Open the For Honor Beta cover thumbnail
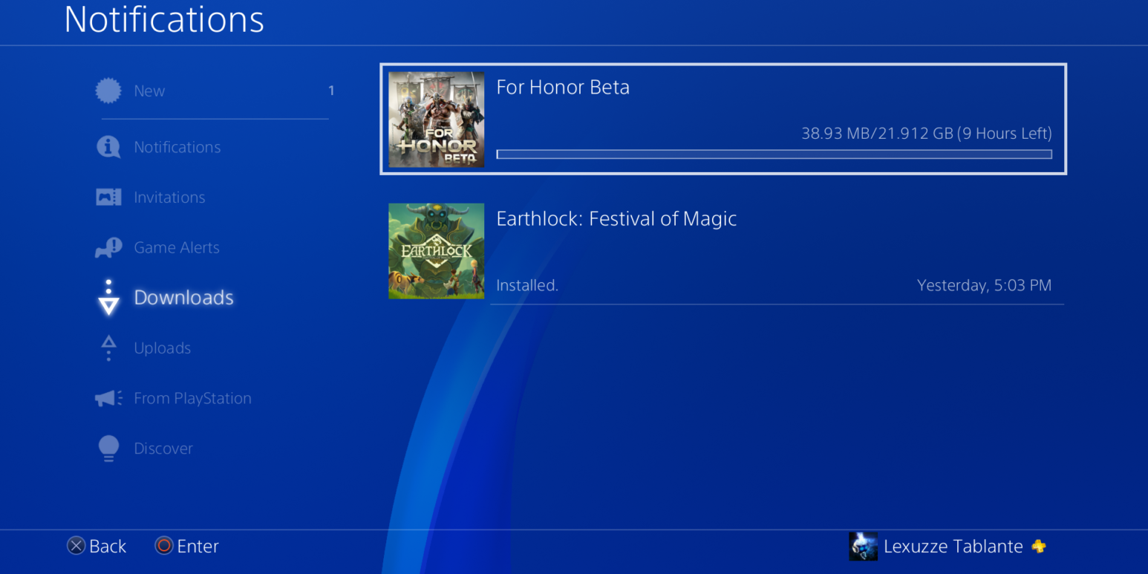Screen dimensions: 1148x574 point(436,120)
